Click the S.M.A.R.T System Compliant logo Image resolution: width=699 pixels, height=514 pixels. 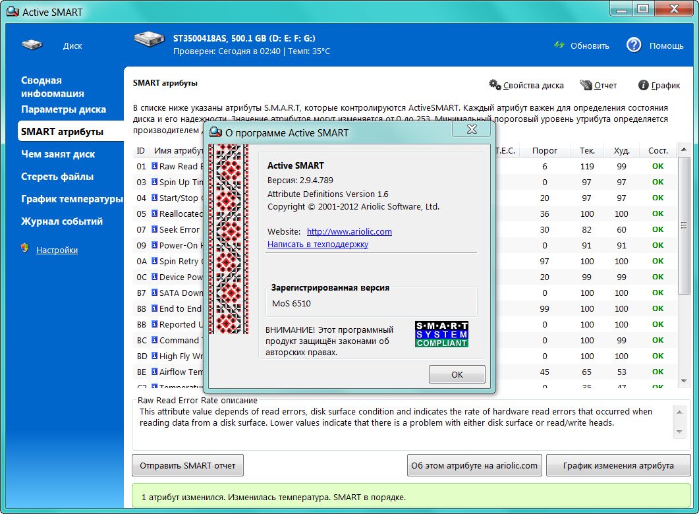click(x=441, y=334)
